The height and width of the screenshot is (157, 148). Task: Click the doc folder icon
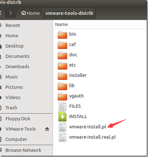(x=62, y=55)
